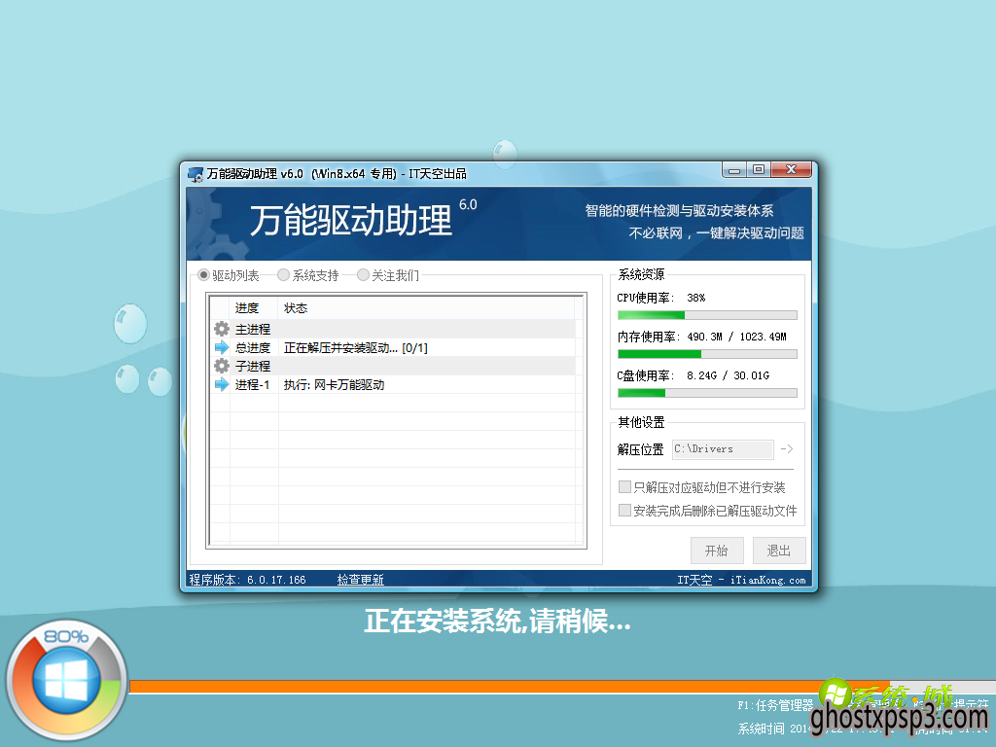Click the 退出 button
The height and width of the screenshot is (747, 996).
click(x=779, y=551)
